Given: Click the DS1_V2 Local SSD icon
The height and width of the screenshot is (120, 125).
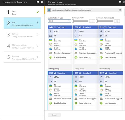Looking at the screenshot, I should pyautogui.click(x=51, y=49).
